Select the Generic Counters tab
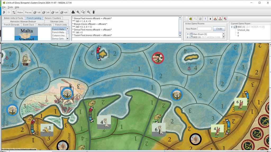Screen dimensions: 271x152 (53, 18)
